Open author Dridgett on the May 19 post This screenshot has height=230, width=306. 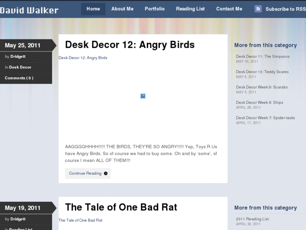click(18, 219)
